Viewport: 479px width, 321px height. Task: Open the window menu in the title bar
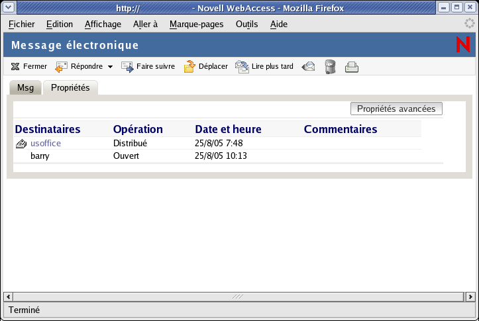(9, 7)
